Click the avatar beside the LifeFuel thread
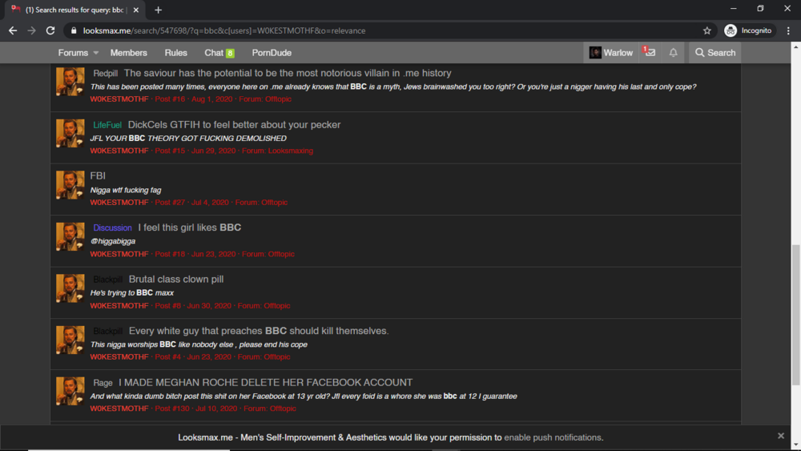The height and width of the screenshot is (451, 801). [x=70, y=133]
